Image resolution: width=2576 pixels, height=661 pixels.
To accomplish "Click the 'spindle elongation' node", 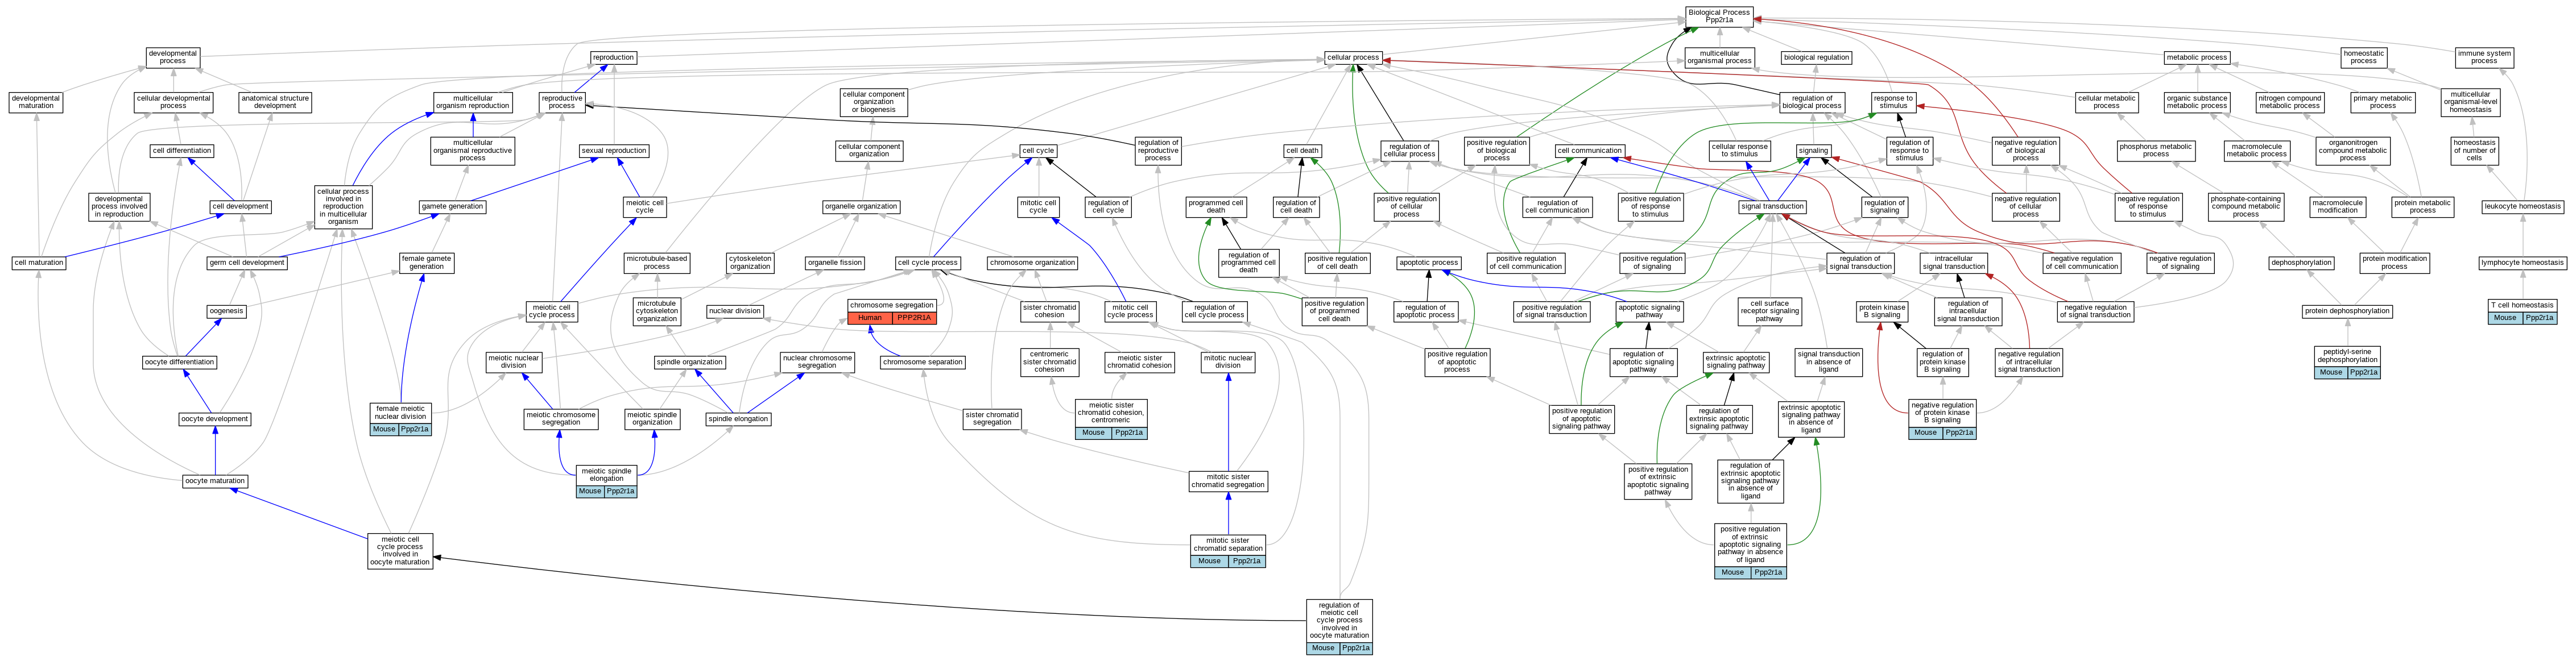I will (x=738, y=419).
